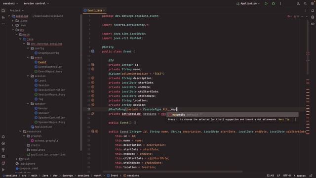Select the mappedBy completion suggestion

[x=233, y=115]
